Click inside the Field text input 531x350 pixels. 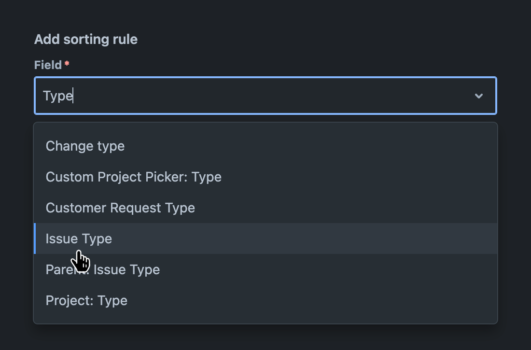(193, 96)
